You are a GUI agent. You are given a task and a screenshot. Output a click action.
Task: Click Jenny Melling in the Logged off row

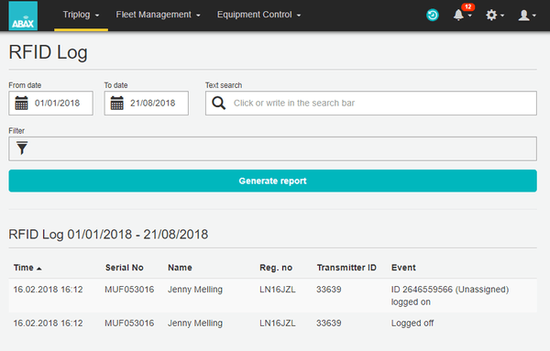click(x=195, y=324)
